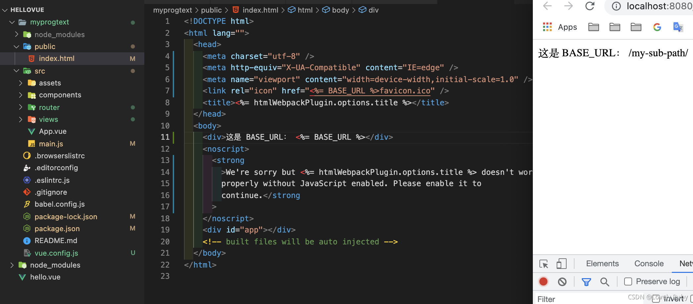The width and height of the screenshot is (693, 304).
Task: Collapse the myprogtext folder
Action: pyautogui.click(x=12, y=22)
